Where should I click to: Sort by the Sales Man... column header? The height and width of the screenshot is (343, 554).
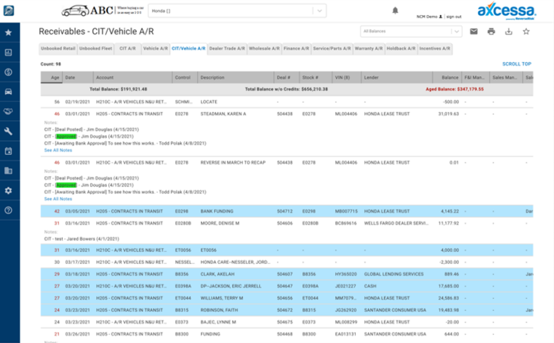[506, 77]
